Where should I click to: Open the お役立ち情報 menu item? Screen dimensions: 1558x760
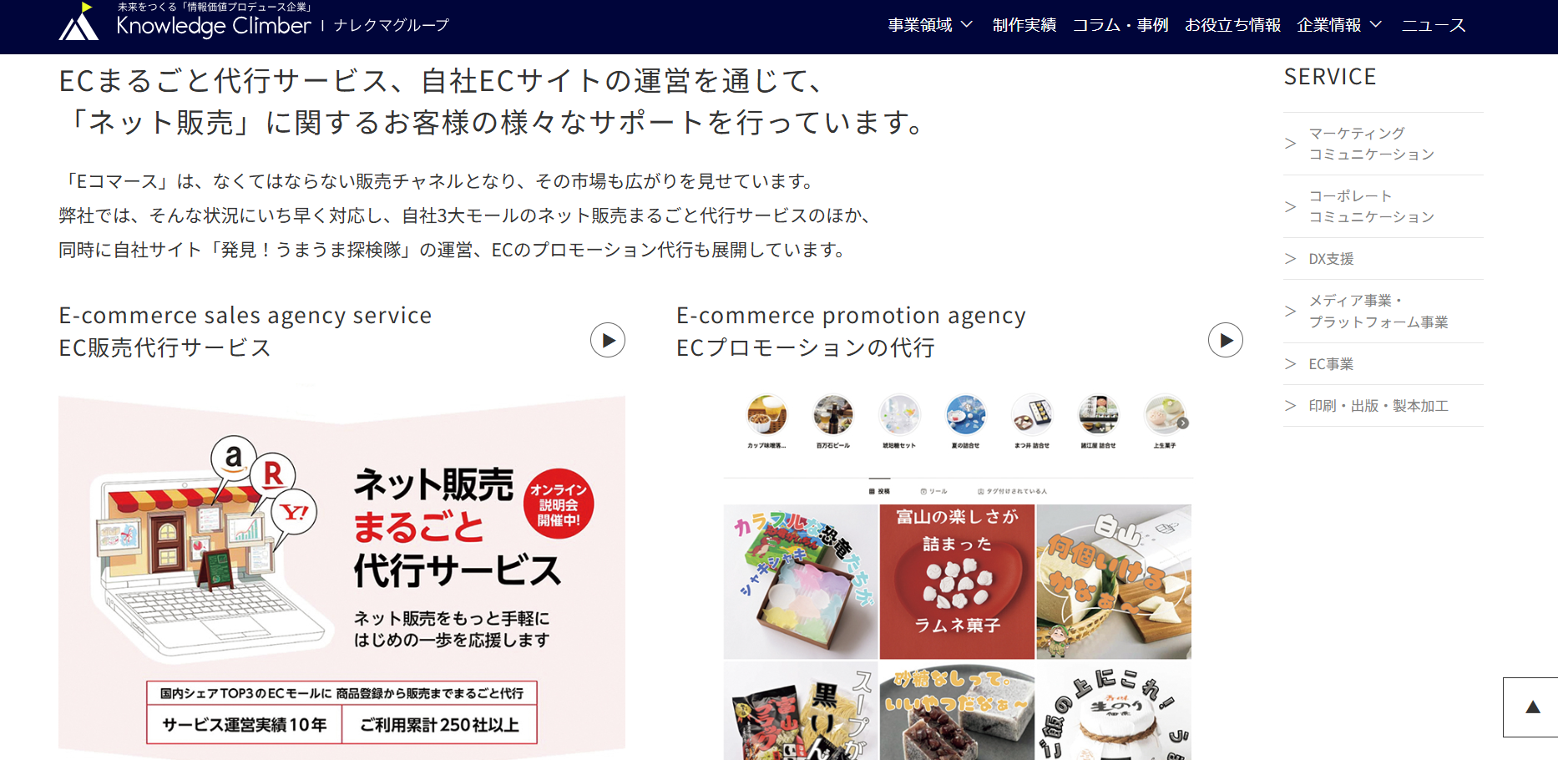click(1232, 25)
